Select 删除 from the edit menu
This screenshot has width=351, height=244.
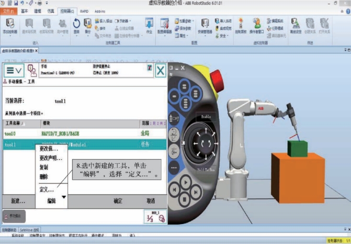[x=43, y=177]
